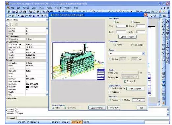Viewport: 172px width, 125px height.
Task: Click the alphabetical sort icon in properties panel
Action: tap(11, 25)
